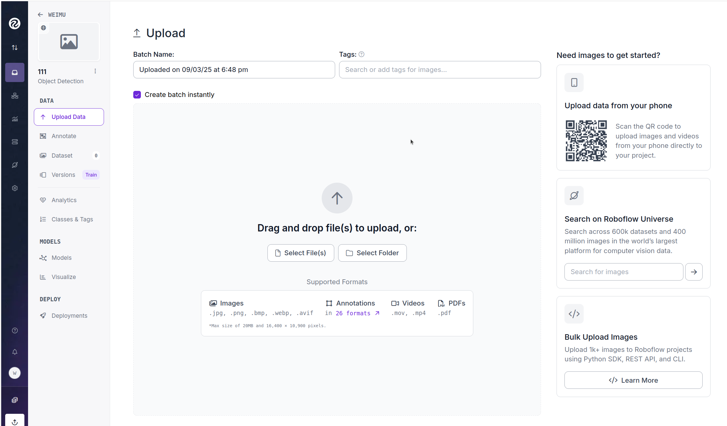Submit Universe search arrow button
The height and width of the screenshot is (426, 727).
[694, 272]
